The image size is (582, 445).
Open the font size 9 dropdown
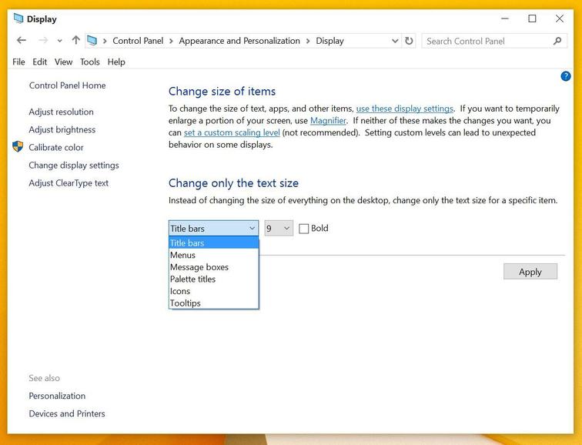tap(279, 228)
